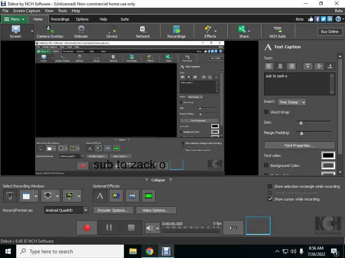Start recording with the red button
This screenshot has width=345, height=258.
click(87, 227)
